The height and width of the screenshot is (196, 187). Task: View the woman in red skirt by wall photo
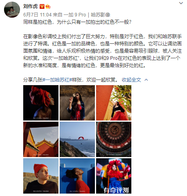pos(114,103)
